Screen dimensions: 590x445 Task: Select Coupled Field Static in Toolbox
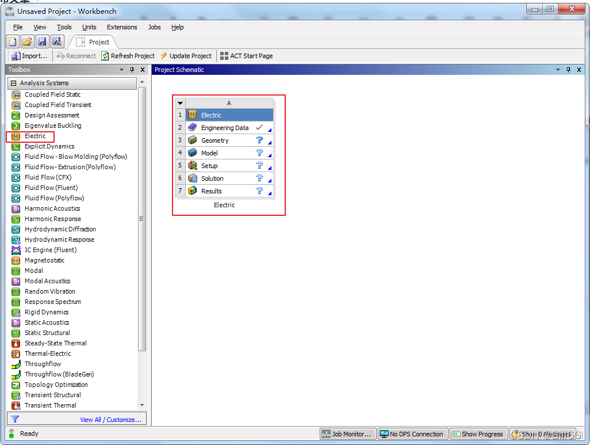click(x=52, y=94)
